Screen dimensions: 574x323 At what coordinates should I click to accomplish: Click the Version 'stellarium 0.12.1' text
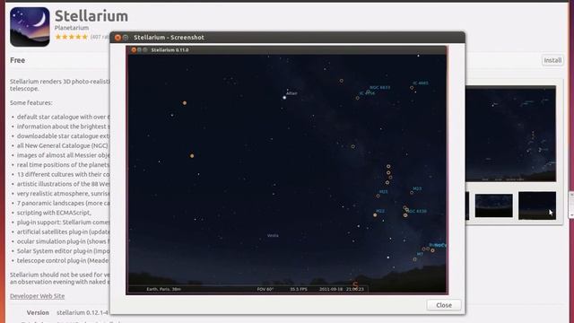click(83, 312)
